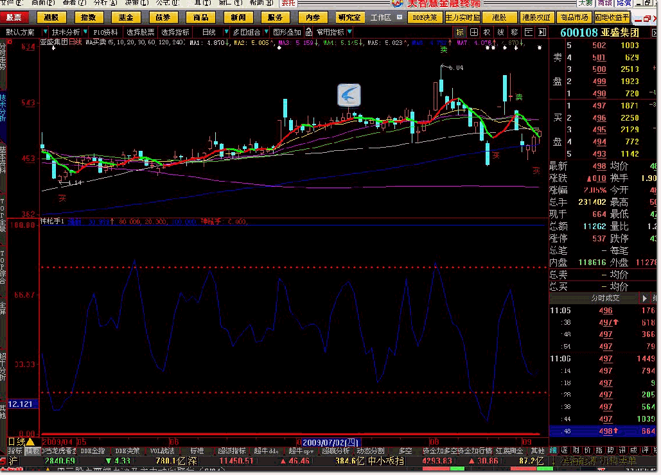Select the red 股票 tab
The width and height of the screenshot is (661, 475).
click(14, 17)
